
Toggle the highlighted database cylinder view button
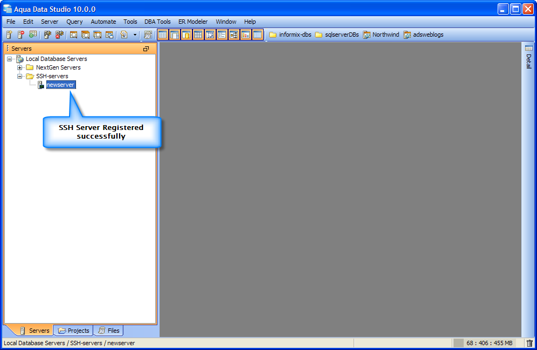coord(187,35)
